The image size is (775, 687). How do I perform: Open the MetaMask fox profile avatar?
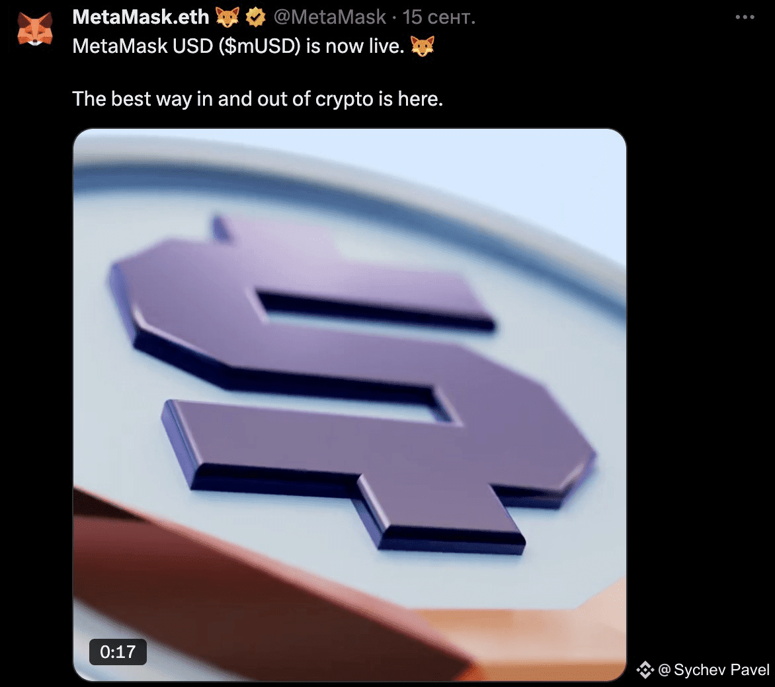(34, 30)
